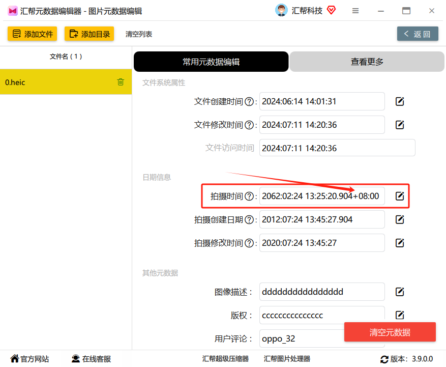This screenshot has width=446, height=367.
Task: Click the 文件访问时间 input field
Action: tap(337, 148)
